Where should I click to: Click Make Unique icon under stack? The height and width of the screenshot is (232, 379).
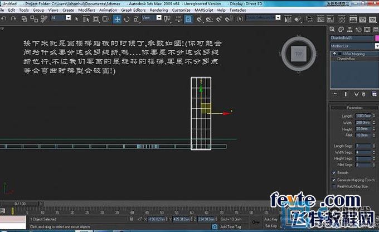click(356, 94)
